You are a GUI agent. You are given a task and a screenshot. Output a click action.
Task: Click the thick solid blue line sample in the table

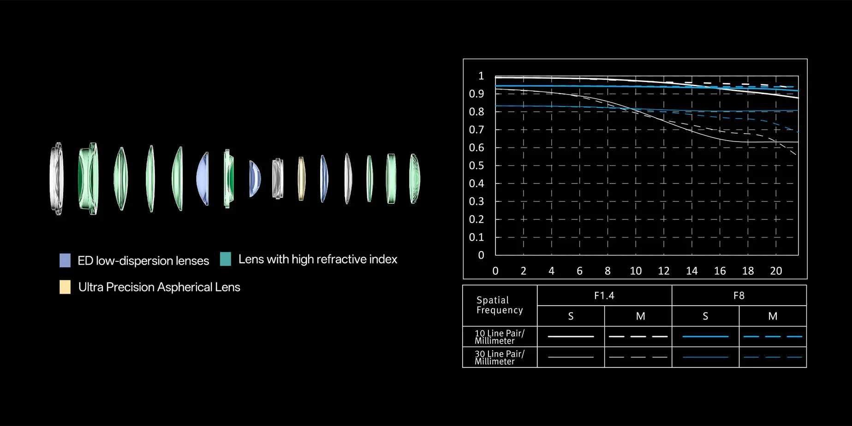tap(705, 337)
